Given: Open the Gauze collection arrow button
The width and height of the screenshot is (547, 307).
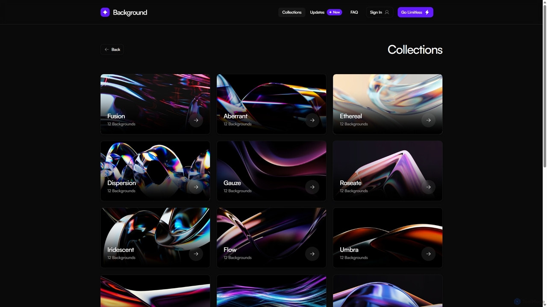Looking at the screenshot, I should tap(312, 187).
